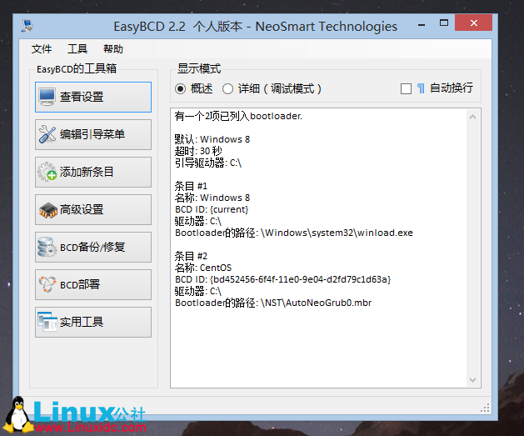Click the blue pilcrow icon beside 自动换行
This screenshot has width=524, height=436.
pyautogui.click(x=421, y=88)
